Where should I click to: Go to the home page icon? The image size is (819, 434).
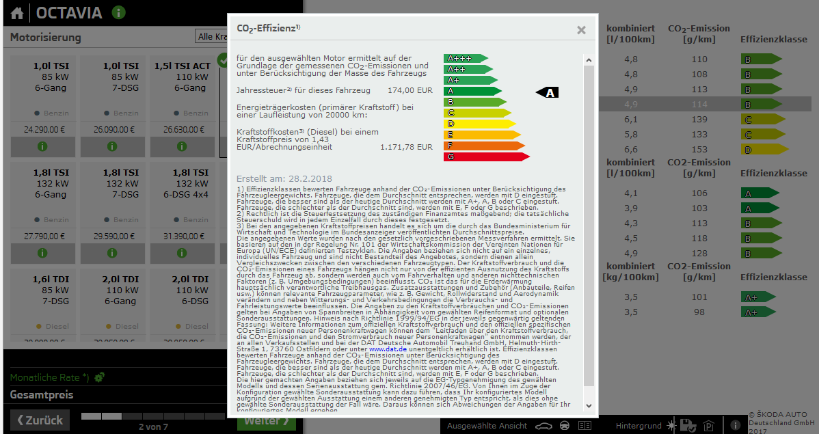(17, 13)
